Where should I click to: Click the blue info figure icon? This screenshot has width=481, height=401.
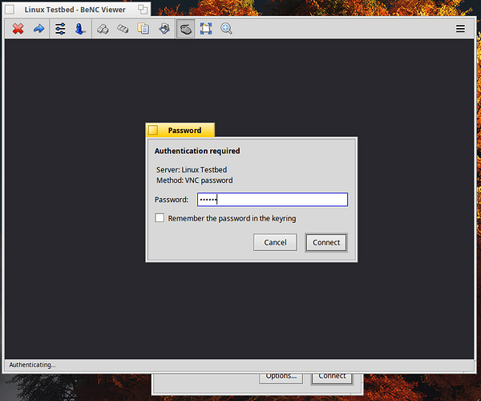pyautogui.click(x=80, y=29)
